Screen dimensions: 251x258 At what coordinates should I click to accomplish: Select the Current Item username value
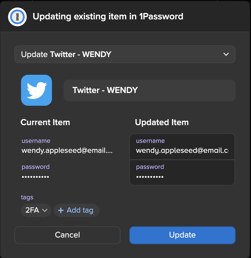pos(67,151)
